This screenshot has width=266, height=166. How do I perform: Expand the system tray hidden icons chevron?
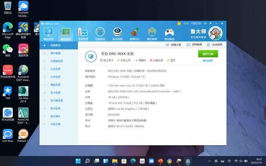point(209,161)
